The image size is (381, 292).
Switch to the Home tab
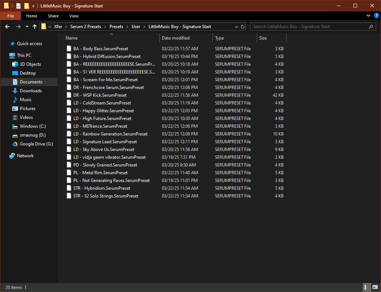click(x=32, y=16)
